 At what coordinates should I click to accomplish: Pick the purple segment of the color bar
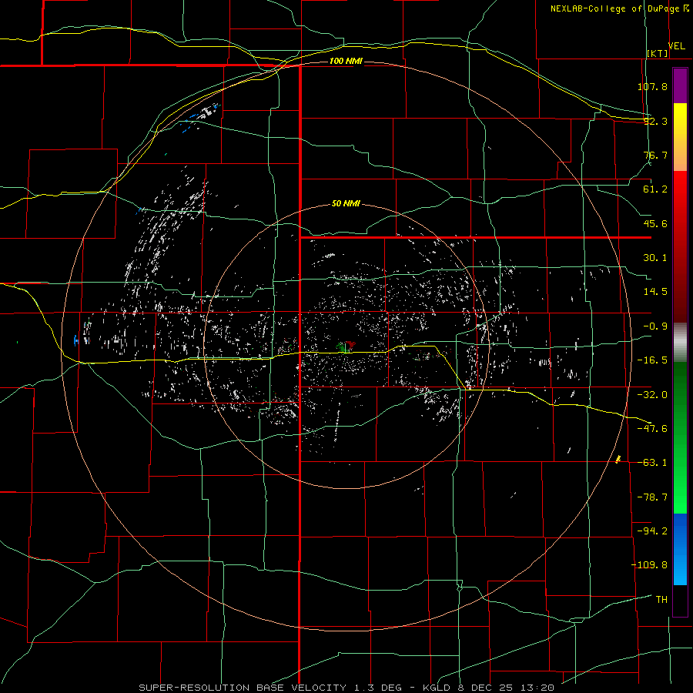point(680,85)
